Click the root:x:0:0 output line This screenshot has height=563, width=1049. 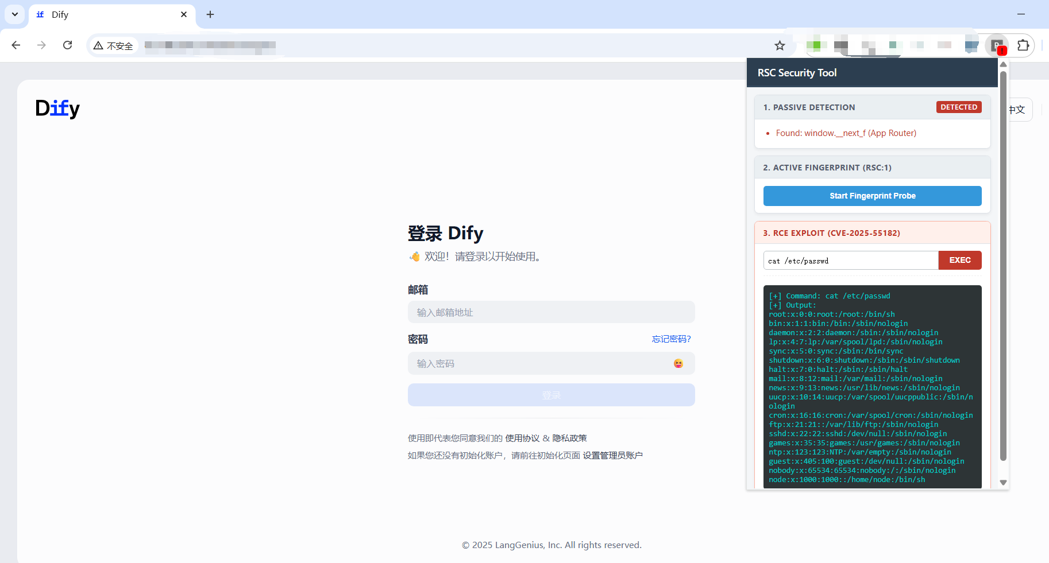click(832, 314)
